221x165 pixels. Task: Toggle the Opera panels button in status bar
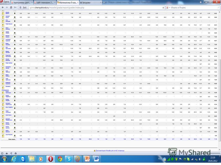(x=2, y=153)
